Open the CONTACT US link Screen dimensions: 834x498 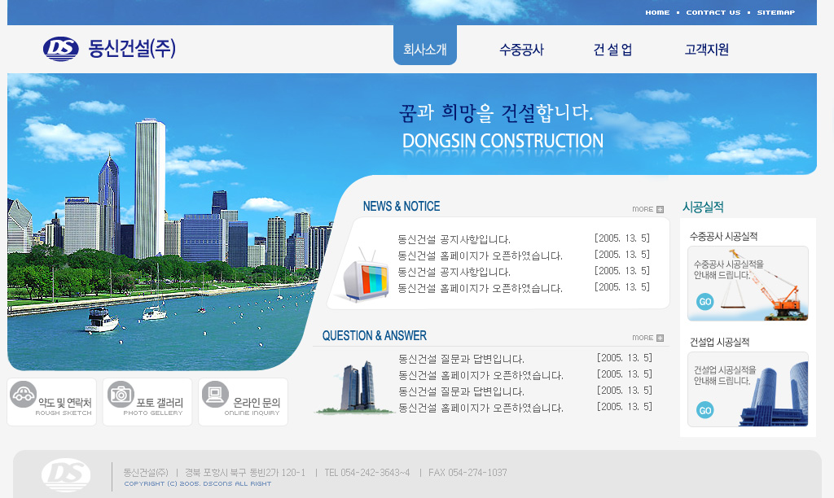(x=713, y=12)
